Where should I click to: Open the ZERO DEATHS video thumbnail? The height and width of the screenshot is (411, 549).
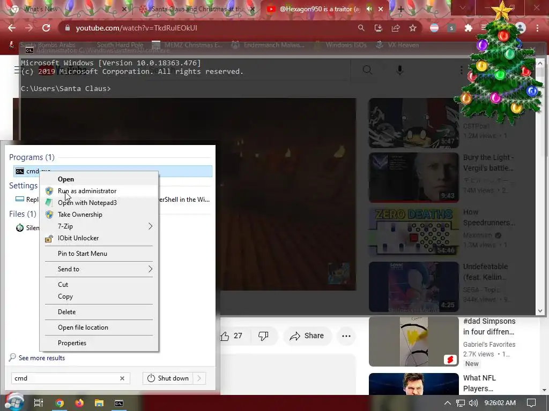click(x=413, y=232)
